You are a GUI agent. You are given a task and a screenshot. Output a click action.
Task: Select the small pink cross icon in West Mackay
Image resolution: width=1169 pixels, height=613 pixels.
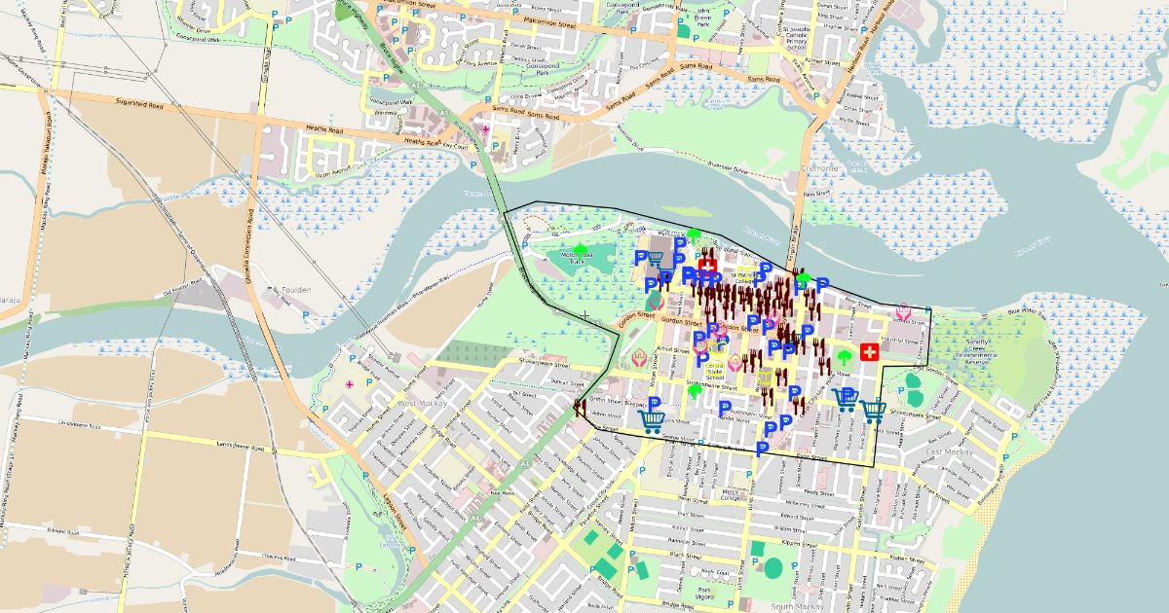[x=350, y=385]
